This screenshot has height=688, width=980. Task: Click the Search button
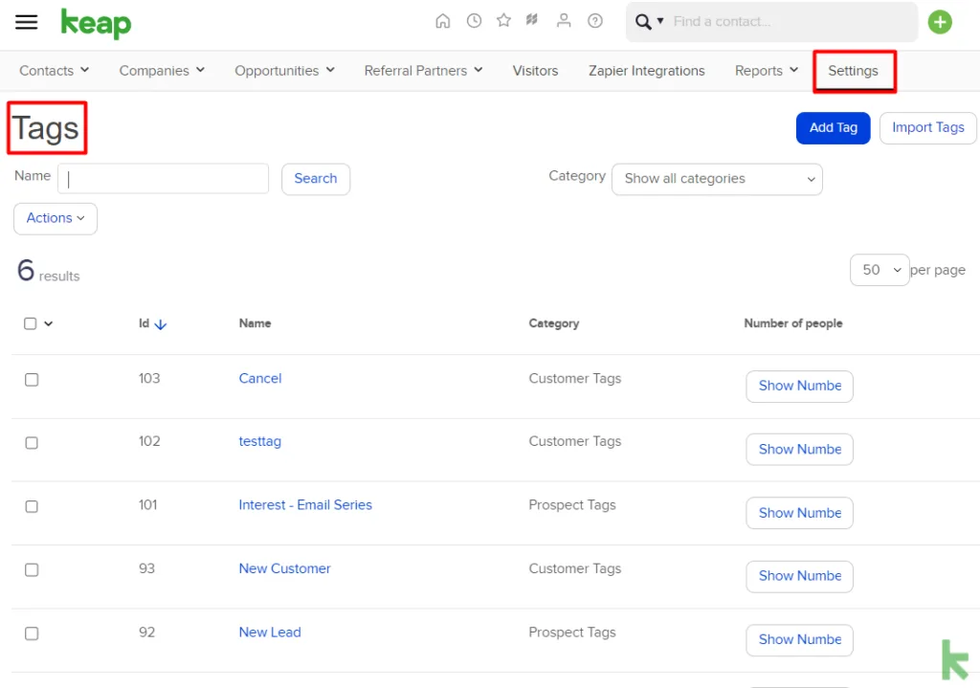[316, 179]
